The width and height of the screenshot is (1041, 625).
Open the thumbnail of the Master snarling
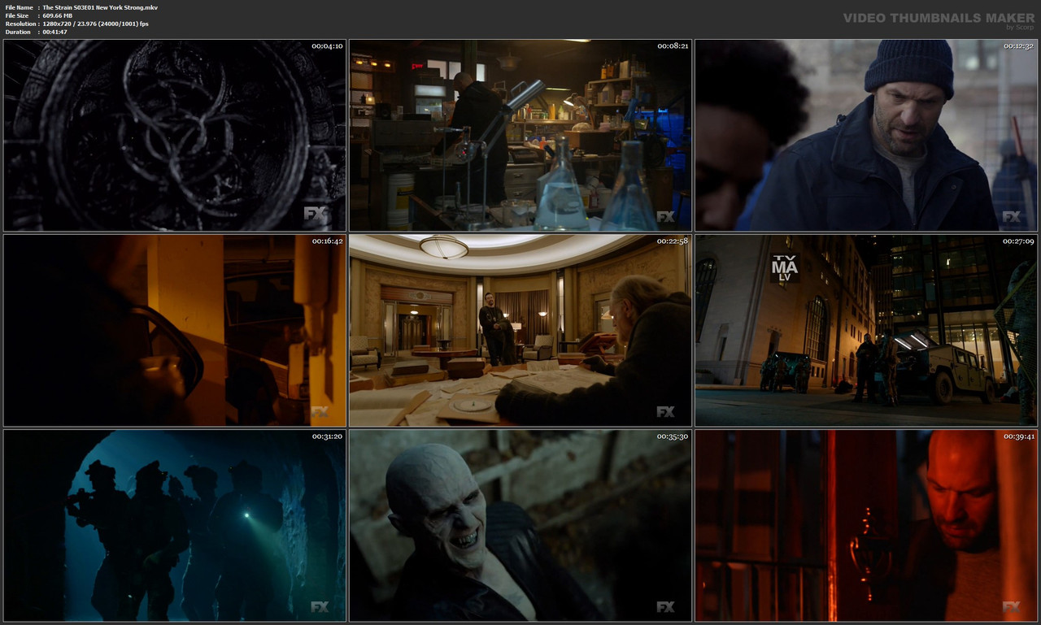coord(520,526)
